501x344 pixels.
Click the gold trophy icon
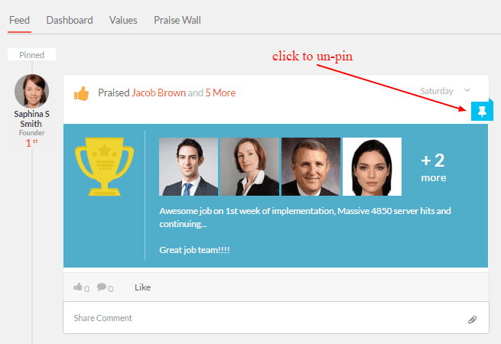[x=104, y=167]
